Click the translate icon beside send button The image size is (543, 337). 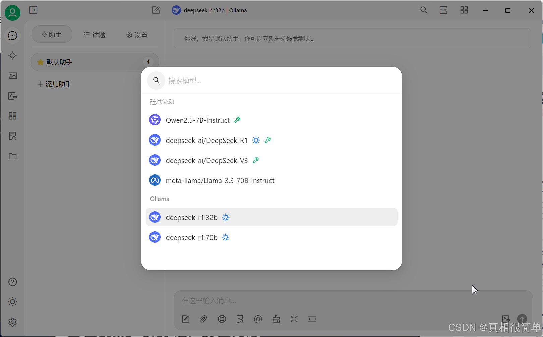pyautogui.click(x=506, y=319)
